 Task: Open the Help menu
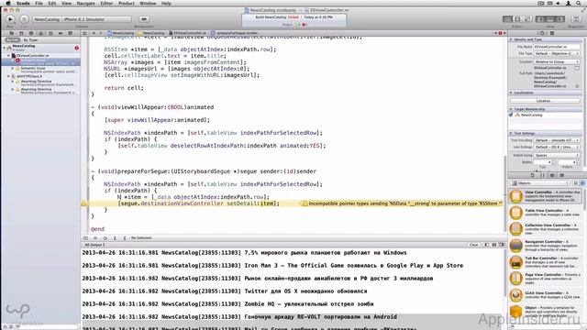point(166,3)
